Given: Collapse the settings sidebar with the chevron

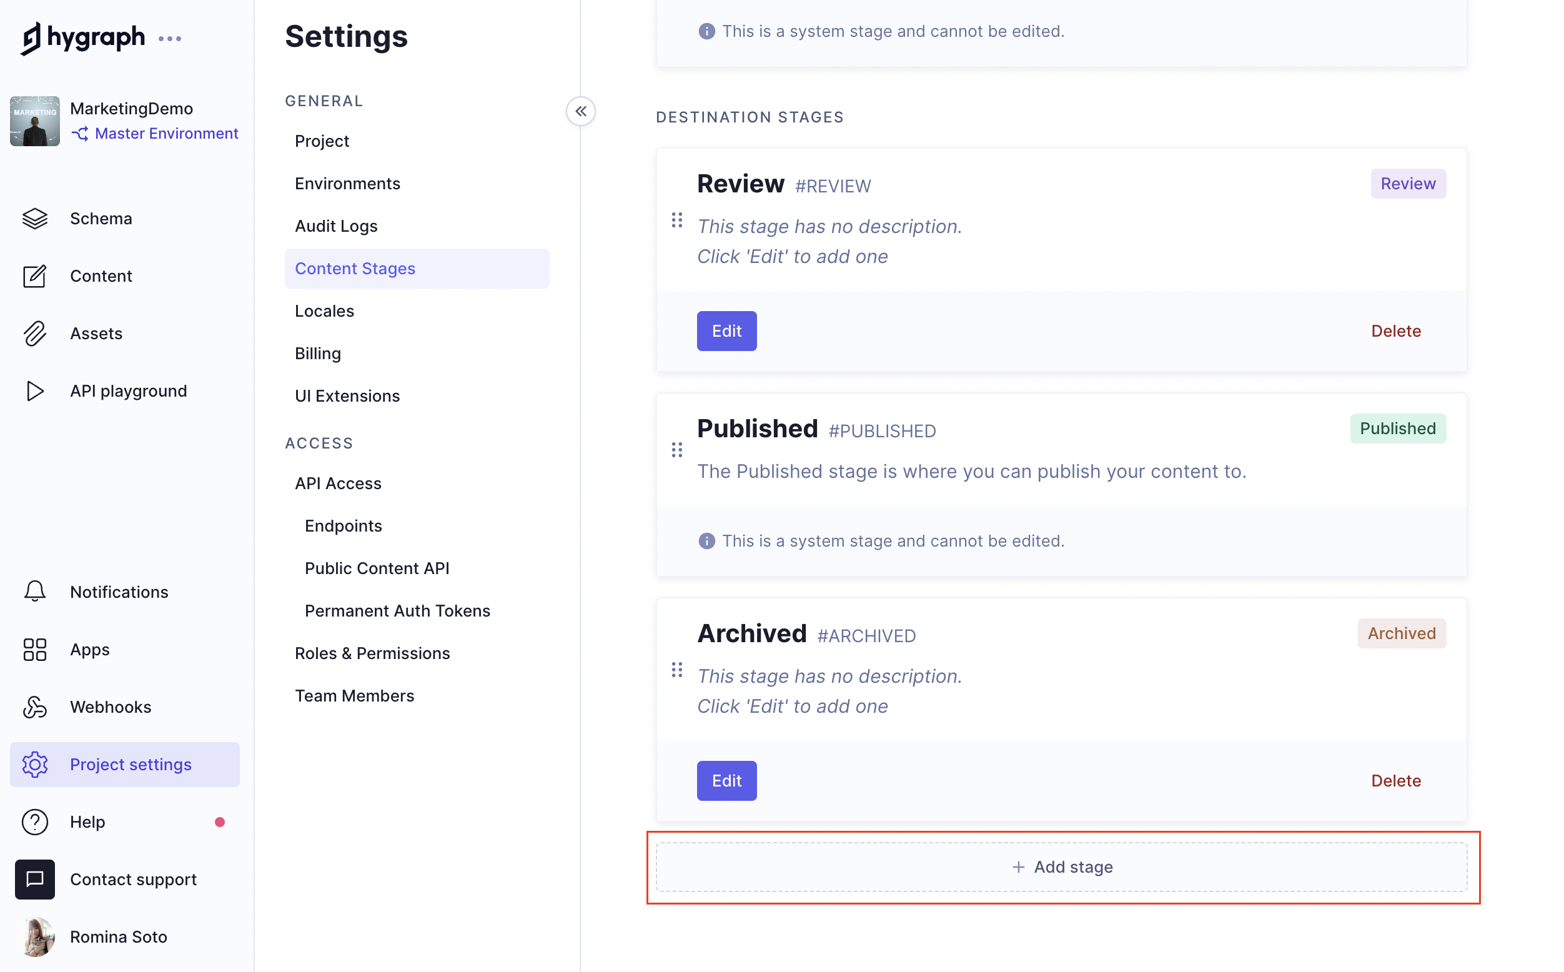Looking at the screenshot, I should coord(580,111).
